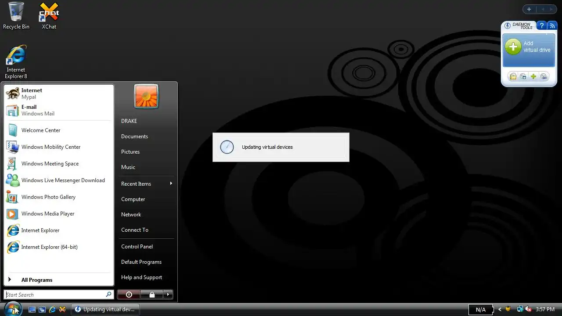Launch Internet Explorer from quick launch

(52, 309)
